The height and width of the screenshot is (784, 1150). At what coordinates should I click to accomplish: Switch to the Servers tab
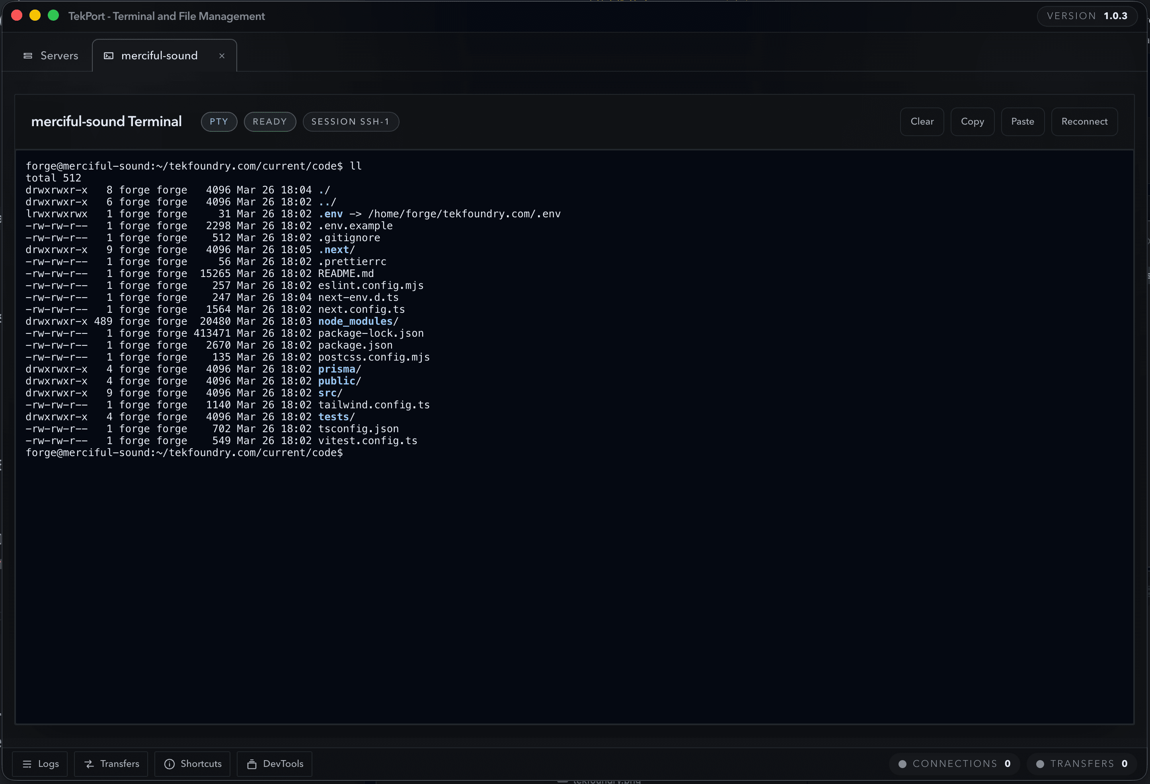pos(51,55)
